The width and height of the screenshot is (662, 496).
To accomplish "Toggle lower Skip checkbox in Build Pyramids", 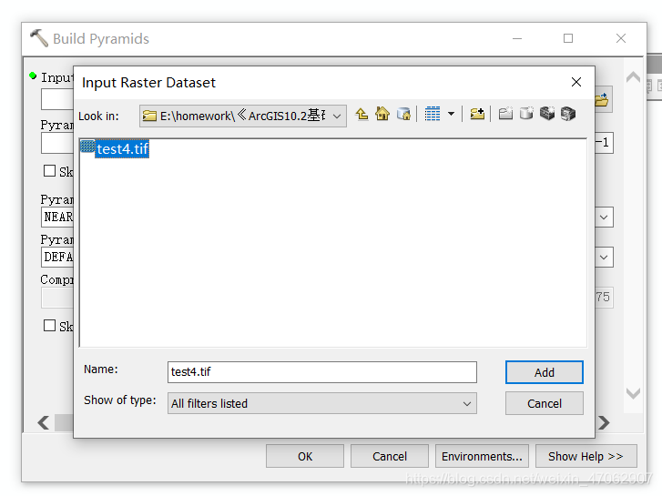I will pos(49,326).
